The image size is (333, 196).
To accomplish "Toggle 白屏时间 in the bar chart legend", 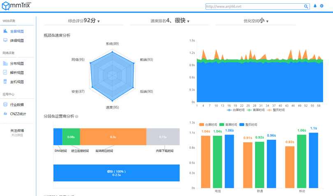I will 208,125.
